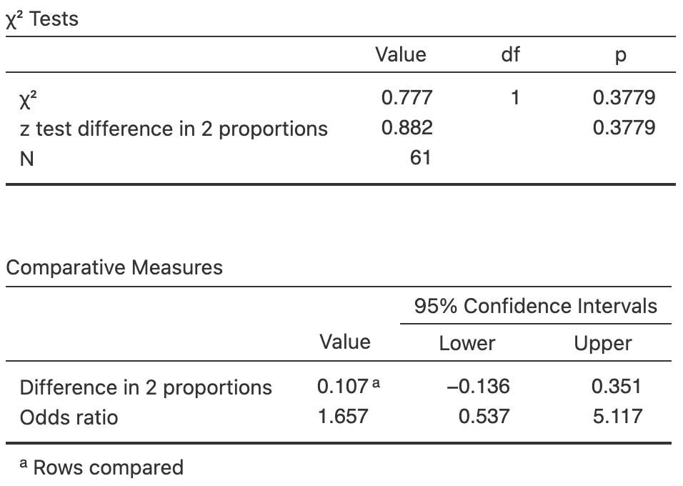Screen dimensions: 683x486
Task: Select the odds ratio upper bound 5.117
Action: pos(617,417)
